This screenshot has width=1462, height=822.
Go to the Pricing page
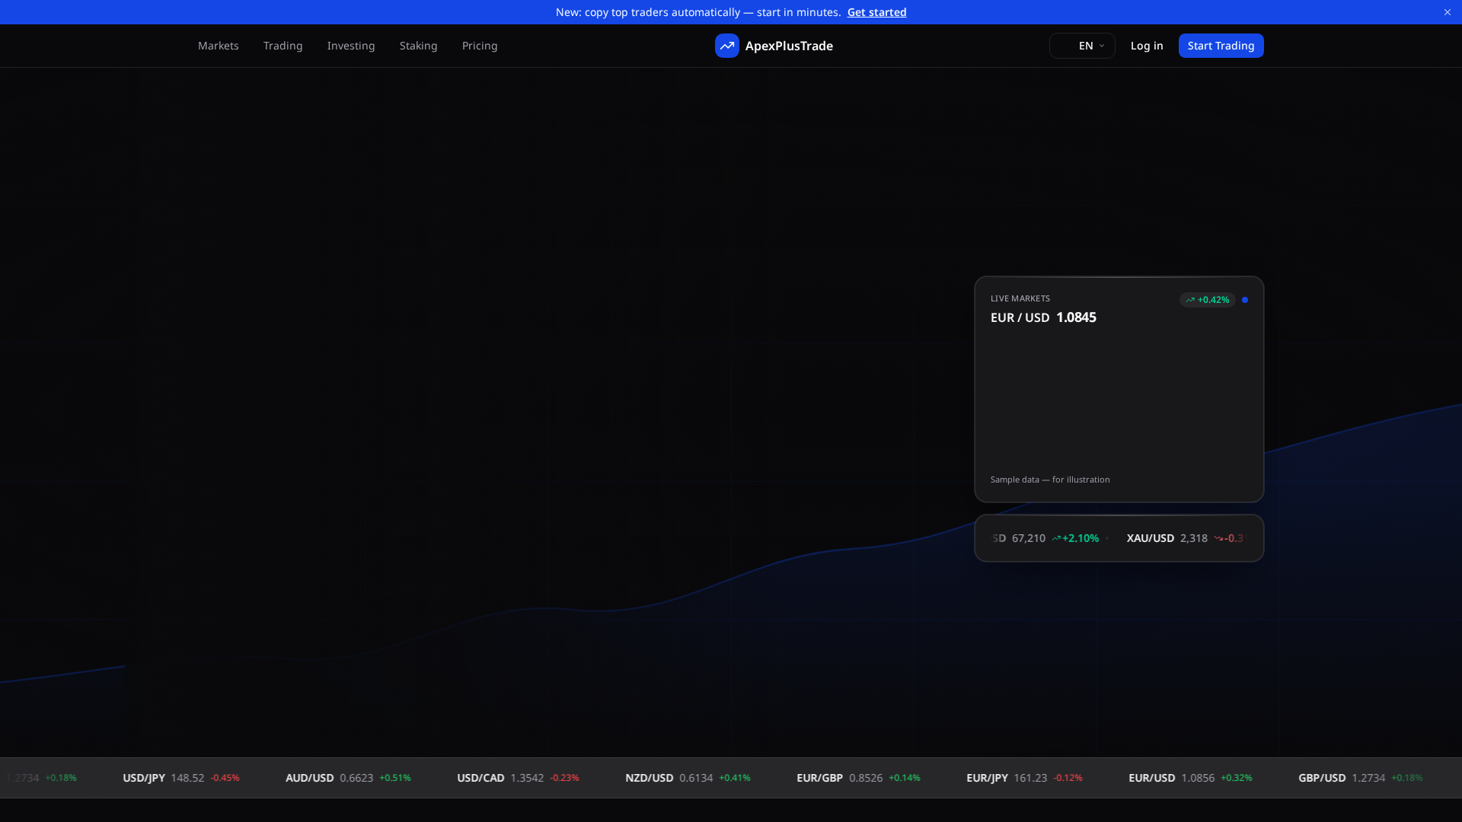pyautogui.click(x=480, y=46)
